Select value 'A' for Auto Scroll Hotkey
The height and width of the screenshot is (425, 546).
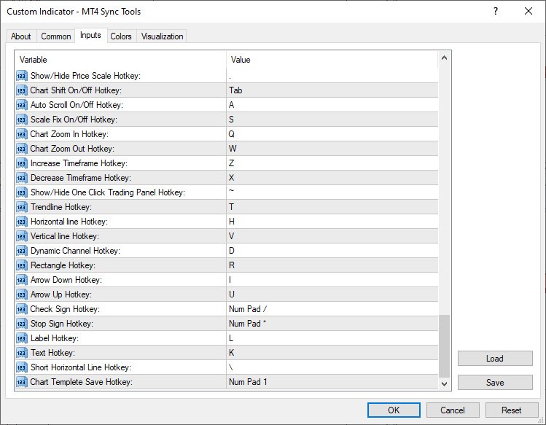click(x=232, y=105)
